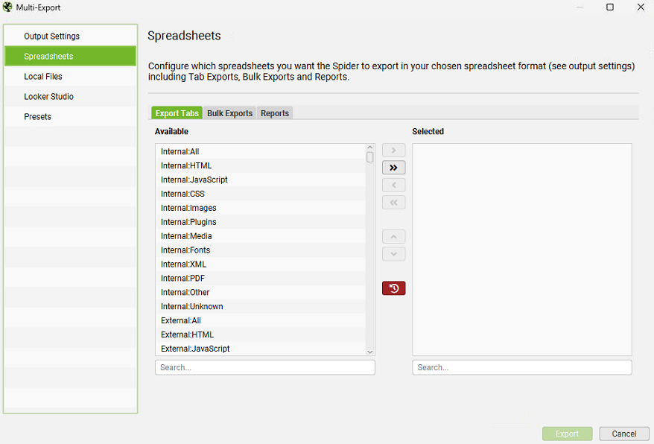
Task: Click the remove-all double left arrow button
Action: click(393, 202)
